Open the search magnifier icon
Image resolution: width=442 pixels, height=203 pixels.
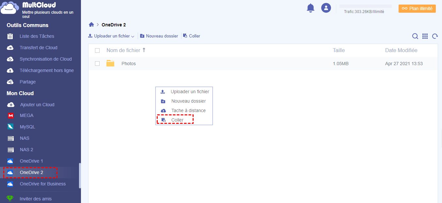tap(415, 36)
